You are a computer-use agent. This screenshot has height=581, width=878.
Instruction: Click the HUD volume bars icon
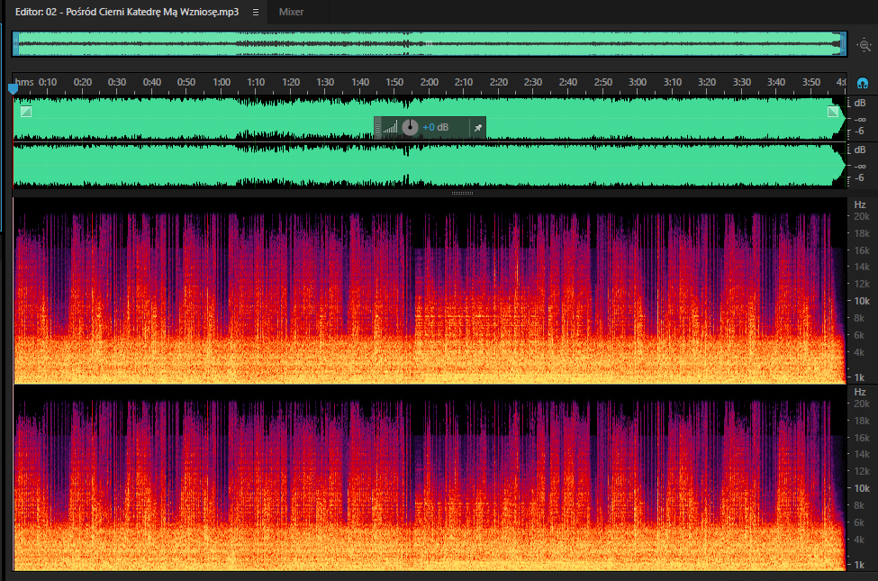coord(390,128)
